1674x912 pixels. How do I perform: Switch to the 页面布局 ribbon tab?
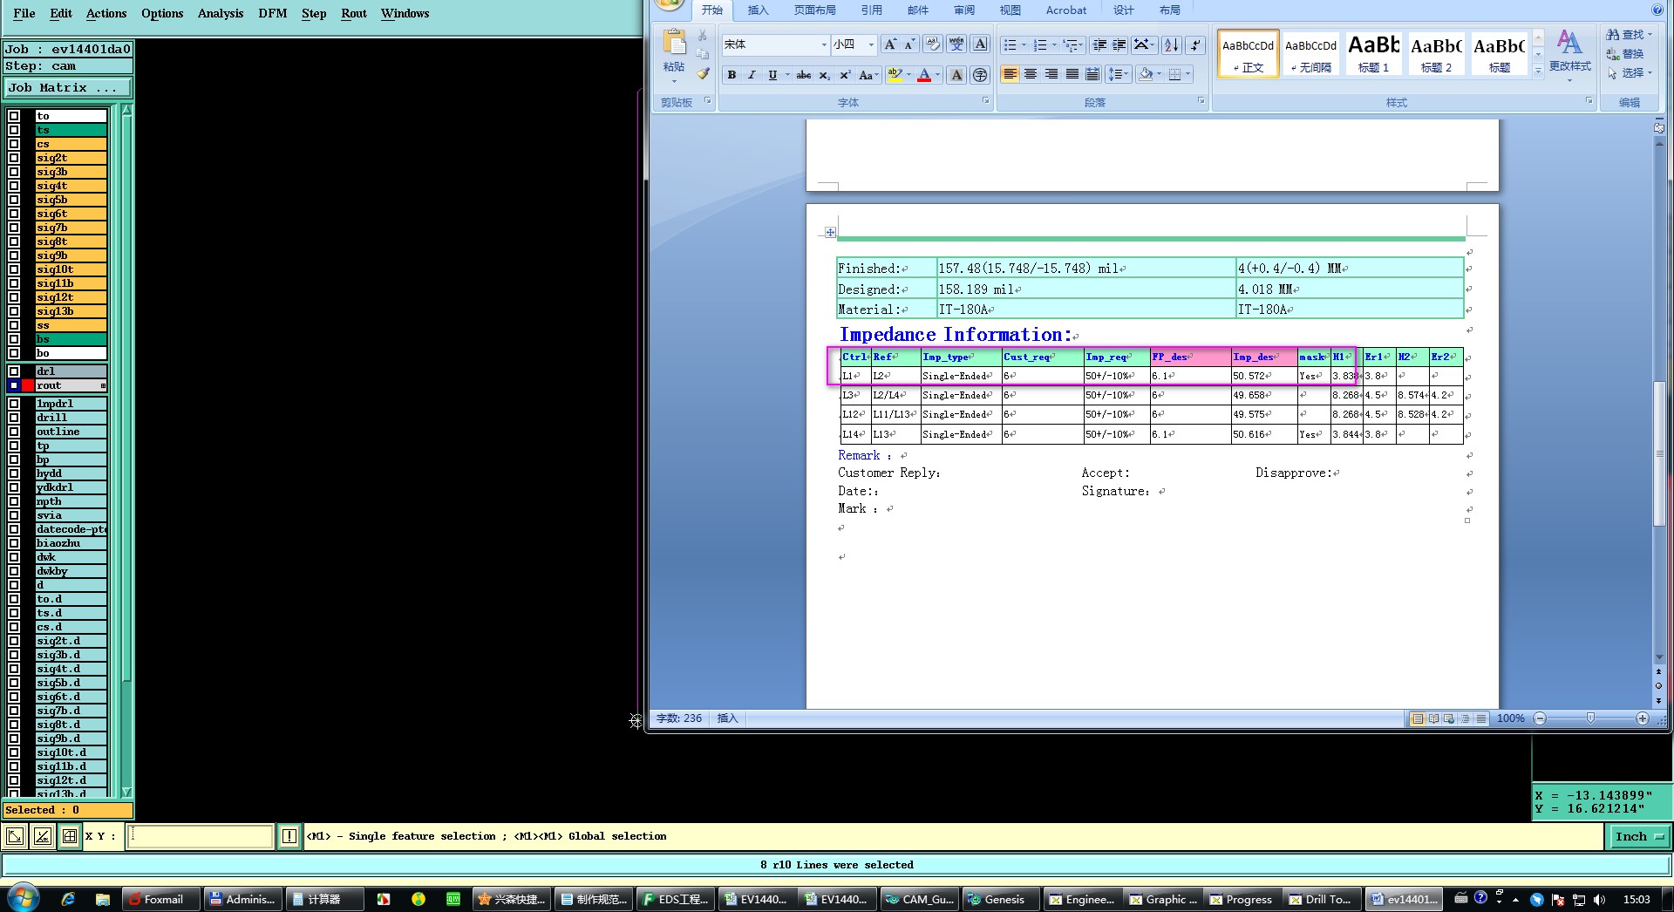point(814,10)
